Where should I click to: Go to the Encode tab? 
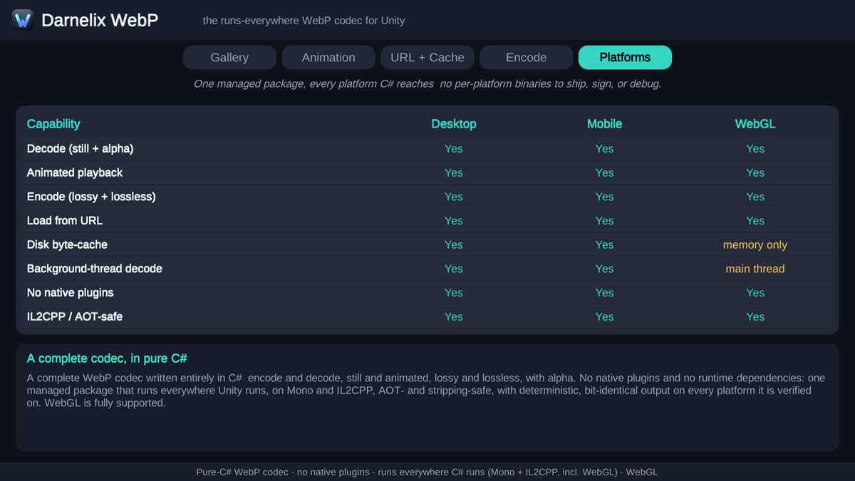(x=526, y=58)
